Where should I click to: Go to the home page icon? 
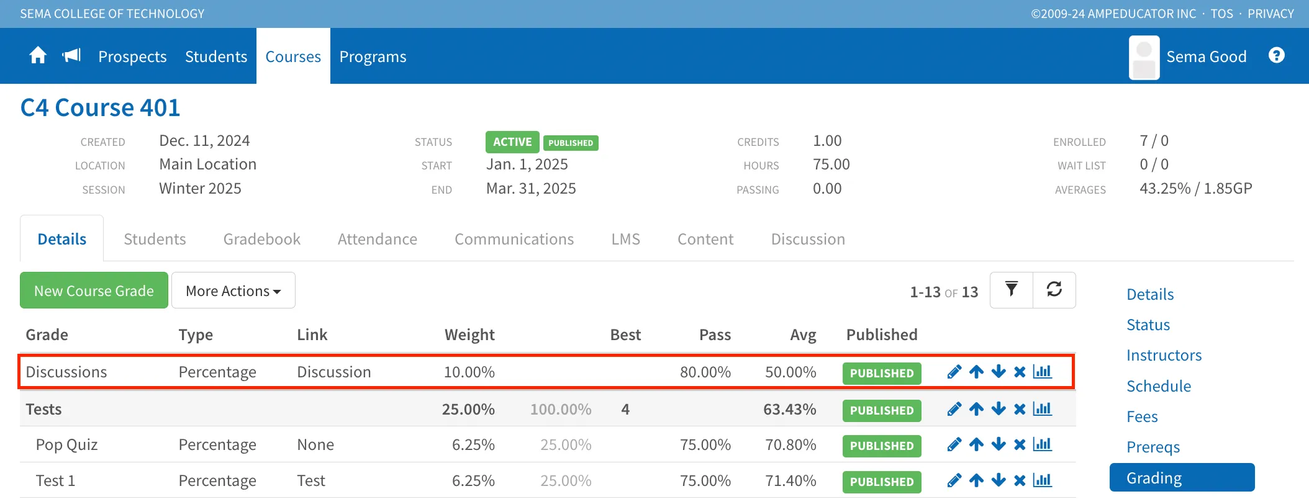pyautogui.click(x=38, y=56)
